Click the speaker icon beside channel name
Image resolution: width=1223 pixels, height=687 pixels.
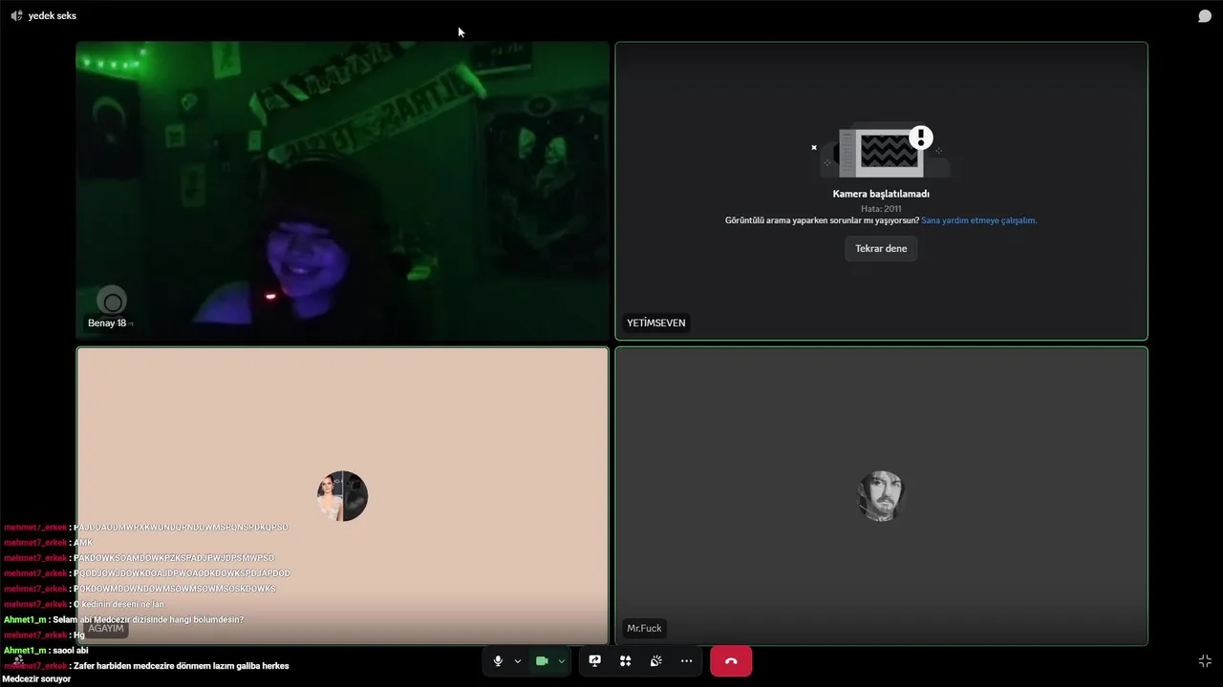click(16, 16)
